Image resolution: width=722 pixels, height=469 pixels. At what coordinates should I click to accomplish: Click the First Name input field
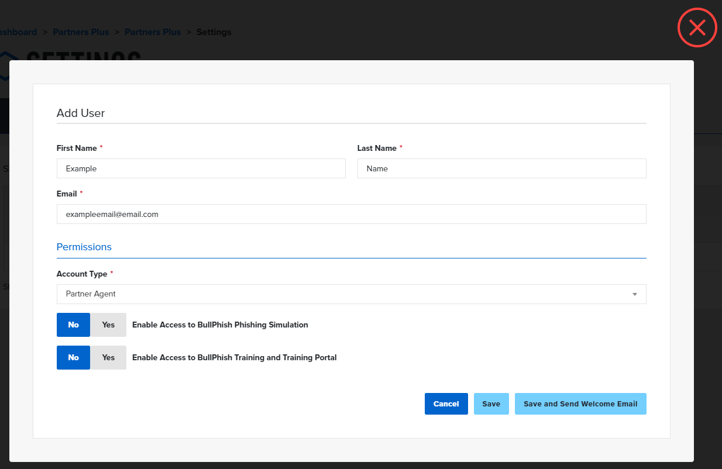[201, 168]
